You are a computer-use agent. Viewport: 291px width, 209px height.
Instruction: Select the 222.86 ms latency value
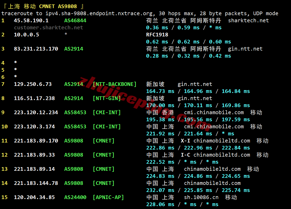pos(160,148)
